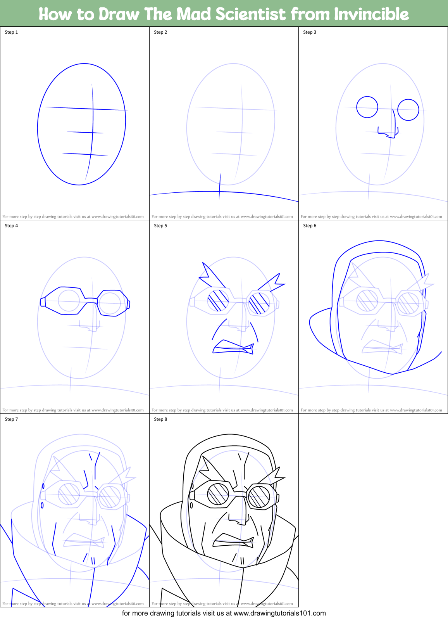Click the 'Step 3' label
The height and width of the screenshot is (619, 448).
click(310, 32)
